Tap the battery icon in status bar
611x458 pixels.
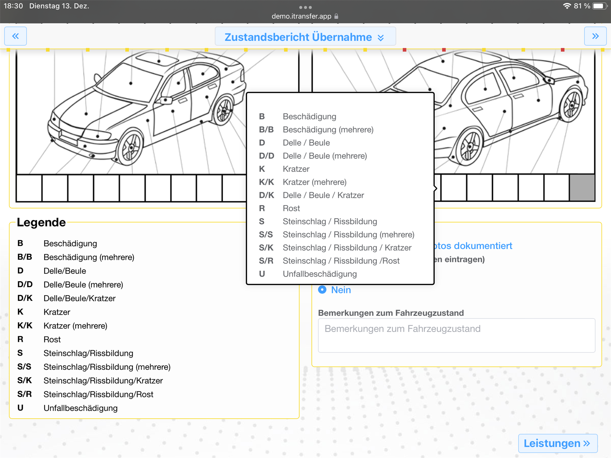600,6
